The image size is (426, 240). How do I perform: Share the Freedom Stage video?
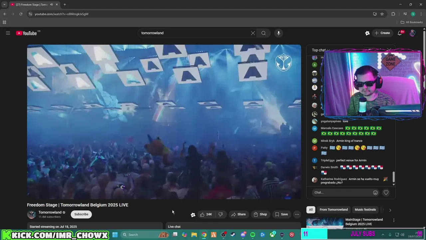238,214
